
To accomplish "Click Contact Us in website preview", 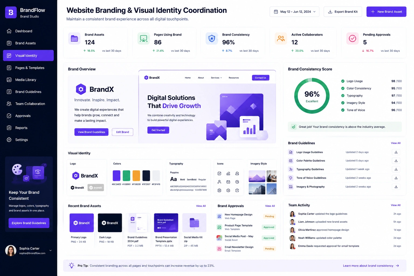I will [261, 78].
